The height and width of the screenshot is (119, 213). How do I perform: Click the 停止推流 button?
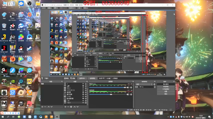coord(166,84)
